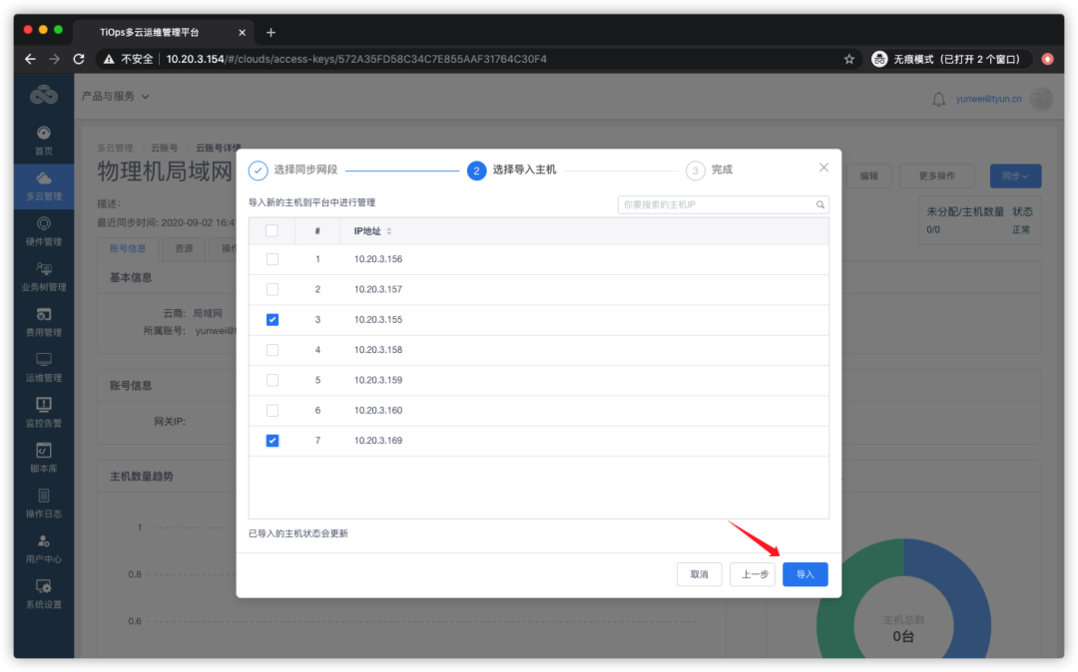
Task: Click the magnifier icon in host search box
Action: tap(821, 202)
